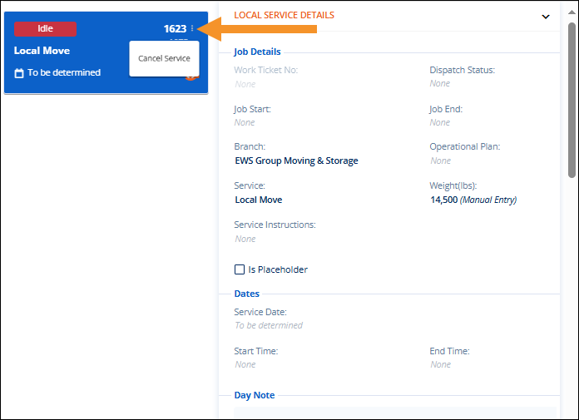579x420 pixels.
Task: Click the Start Time value field
Action: [x=245, y=364]
